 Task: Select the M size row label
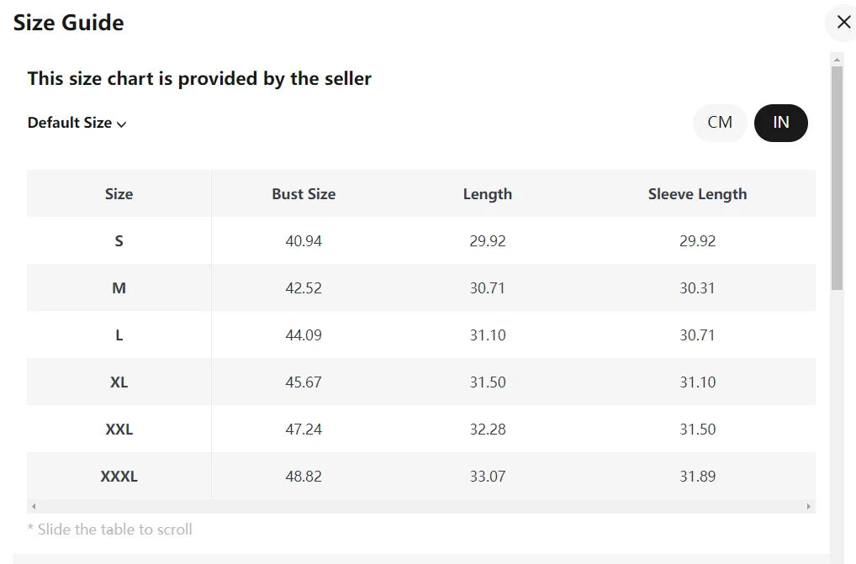coord(119,288)
